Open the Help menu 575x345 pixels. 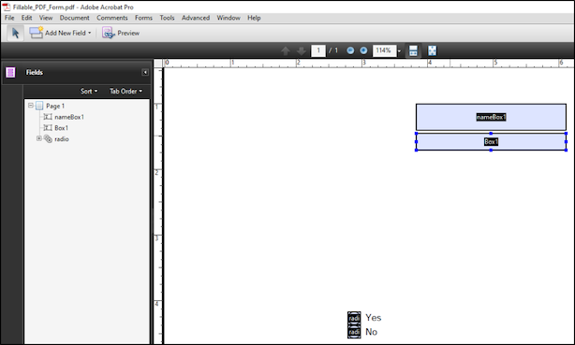click(254, 18)
